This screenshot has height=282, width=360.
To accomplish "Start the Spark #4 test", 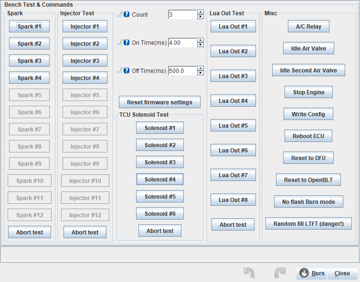I will pos(30,78).
